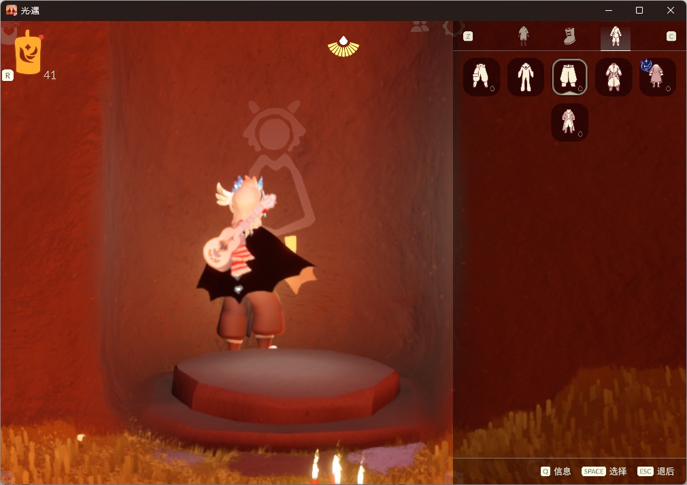
Task: Choose the pink dress with blue badge
Action: point(657,77)
